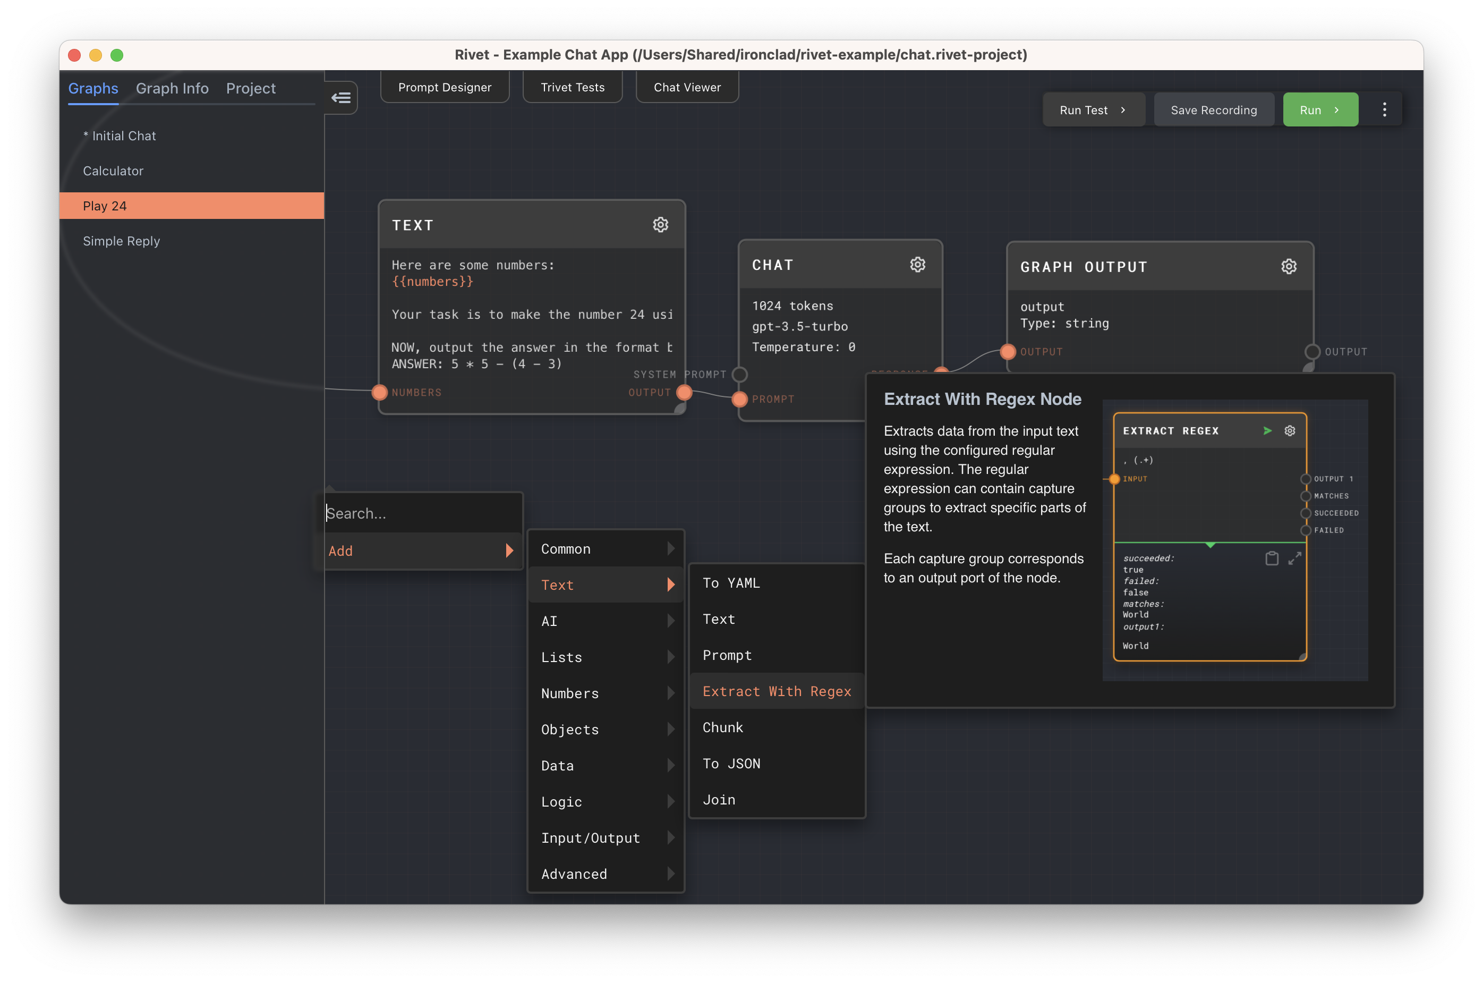Collapse the sidebar with the arrow icon

click(341, 98)
